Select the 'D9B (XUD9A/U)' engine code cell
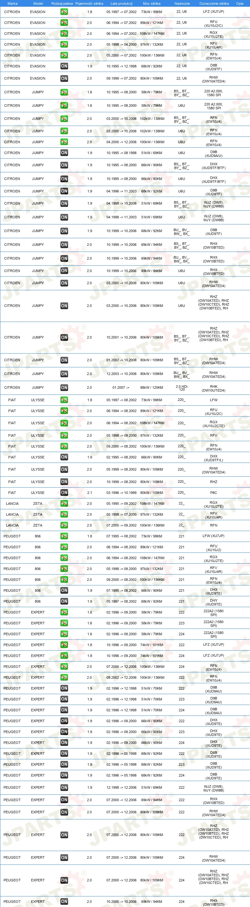 214,154
